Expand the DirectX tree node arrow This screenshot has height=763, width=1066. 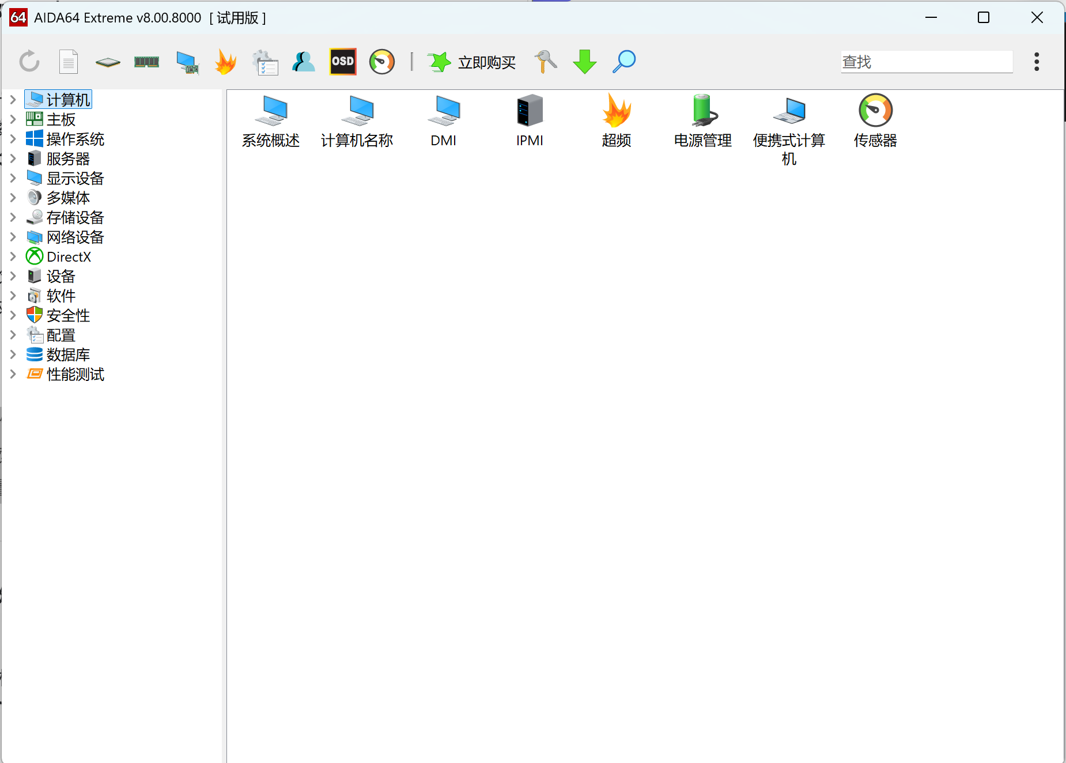point(13,256)
